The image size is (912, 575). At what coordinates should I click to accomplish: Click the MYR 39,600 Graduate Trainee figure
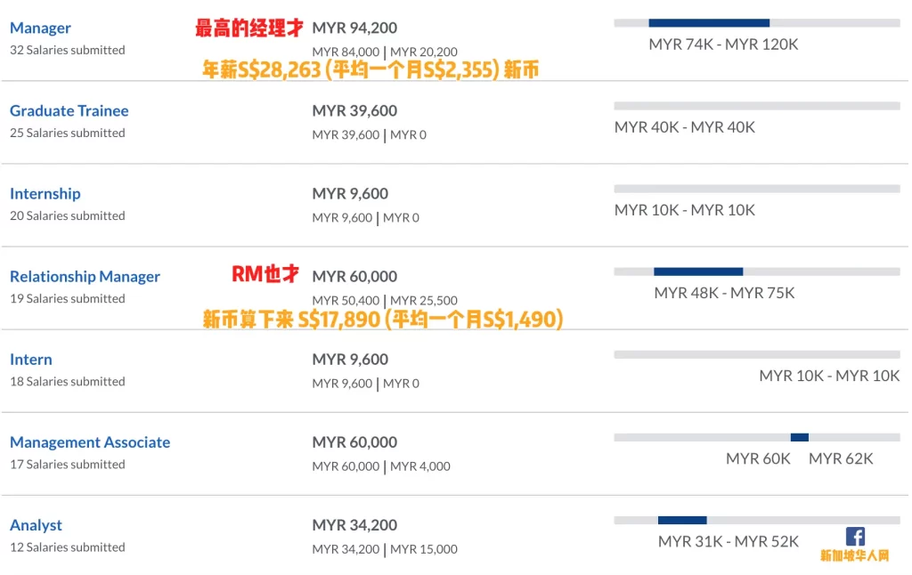click(354, 110)
